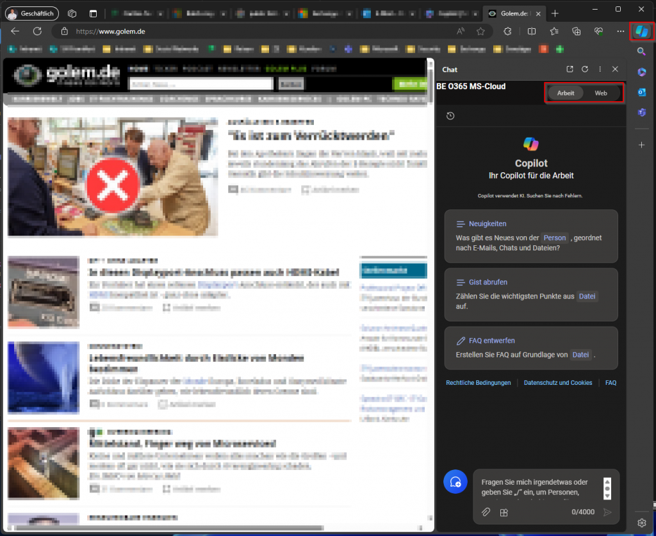
Task: Open the Rechtliche Bedingungen link
Action: coord(479,383)
